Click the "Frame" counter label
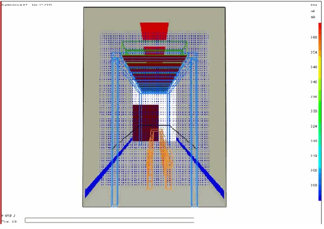 8,216
